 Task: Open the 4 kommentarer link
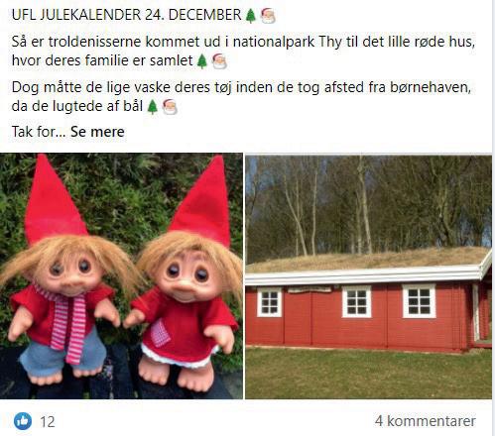pos(426,421)
